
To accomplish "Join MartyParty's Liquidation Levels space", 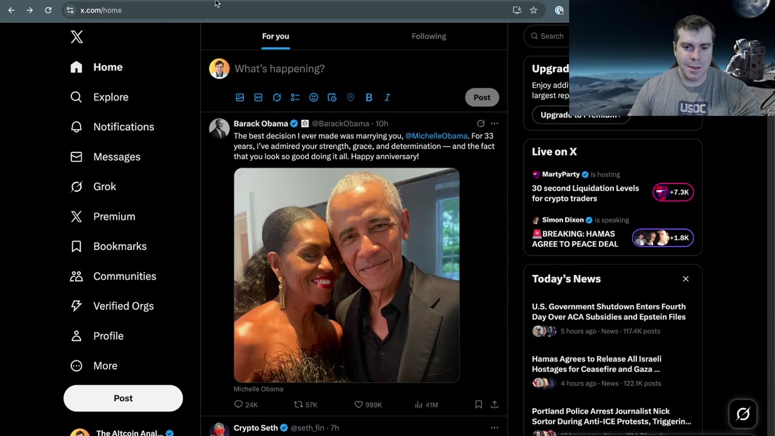I will click(585, 193).
